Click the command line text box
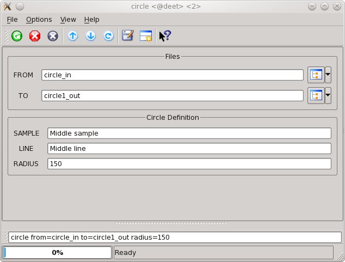 pyautogui.click(x=175, y=237)
